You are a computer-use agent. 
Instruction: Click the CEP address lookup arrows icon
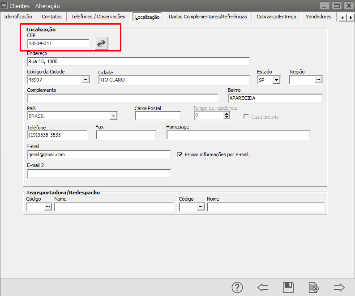(102, 43)
